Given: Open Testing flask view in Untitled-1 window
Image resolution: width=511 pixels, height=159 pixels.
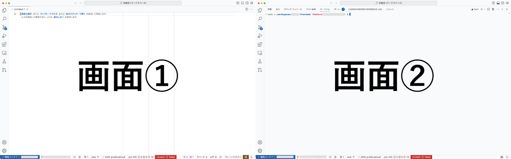Looking at the screenshot, I should tap(4, 61).
